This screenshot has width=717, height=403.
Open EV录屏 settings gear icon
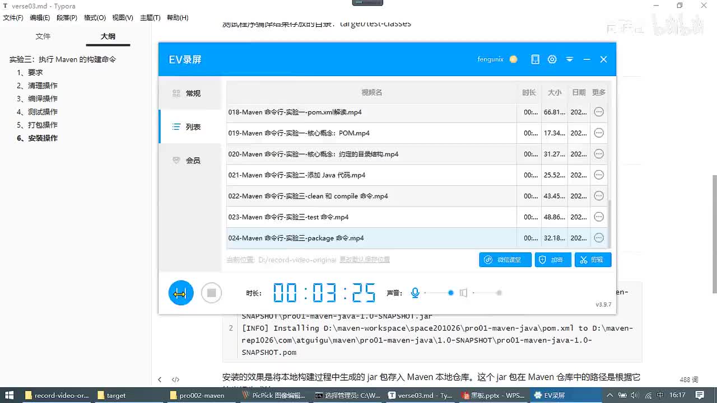click(x=552, y=59)
